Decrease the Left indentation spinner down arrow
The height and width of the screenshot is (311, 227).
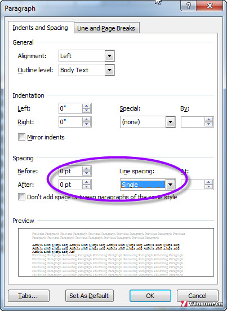pyautogui.click(x=87, y=111)
